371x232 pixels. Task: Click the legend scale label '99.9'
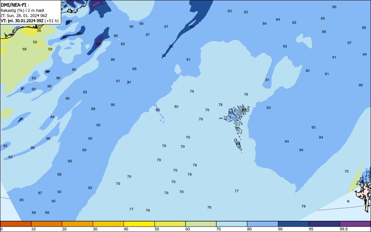(x=343, y=229)
